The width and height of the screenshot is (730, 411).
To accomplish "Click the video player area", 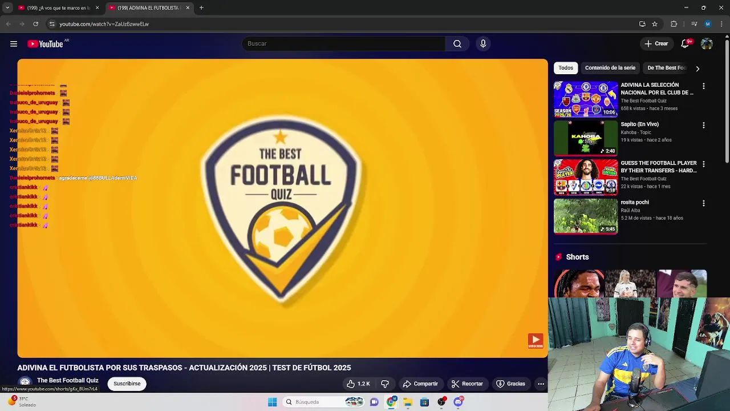I will point(282,208).
